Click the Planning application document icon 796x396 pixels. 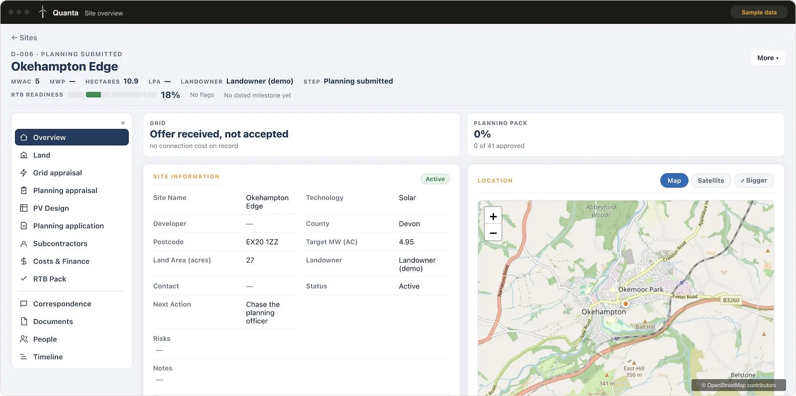pos(23,226)
